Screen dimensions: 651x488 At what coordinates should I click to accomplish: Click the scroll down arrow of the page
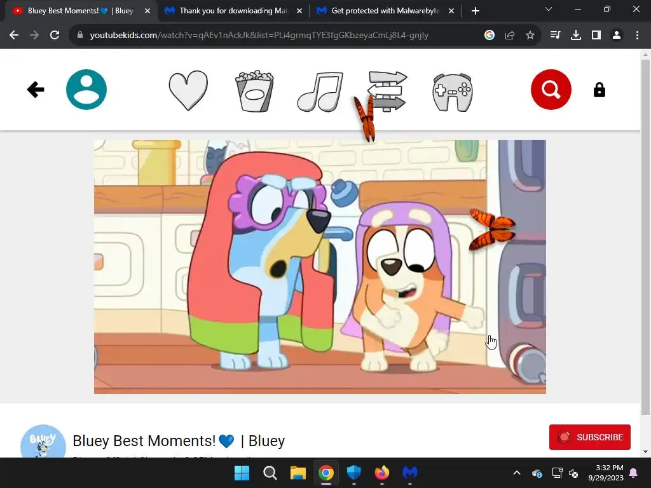[645, 452]
